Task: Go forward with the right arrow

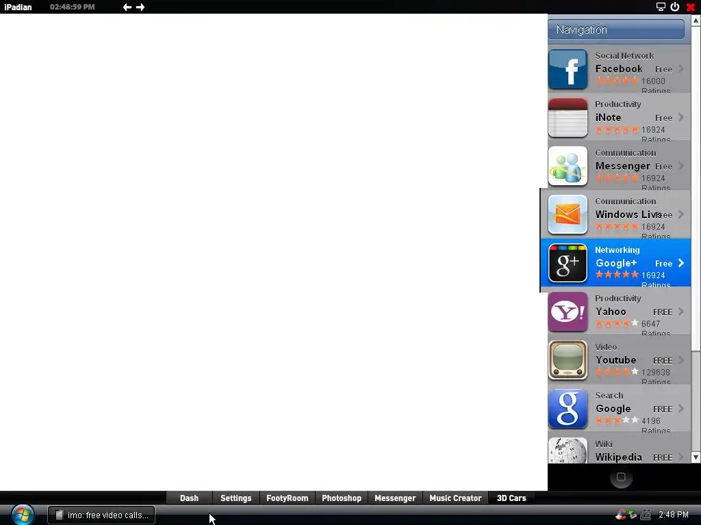Action: (140, 7)
